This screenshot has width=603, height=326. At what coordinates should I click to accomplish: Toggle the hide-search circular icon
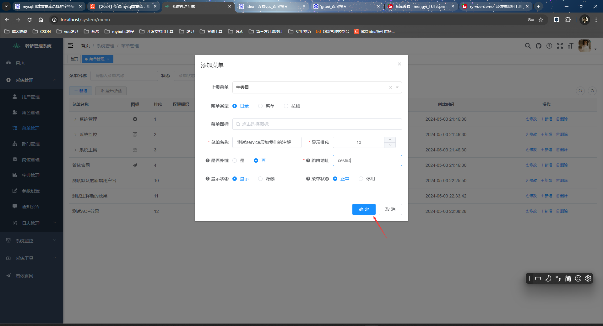pos(580,91)
